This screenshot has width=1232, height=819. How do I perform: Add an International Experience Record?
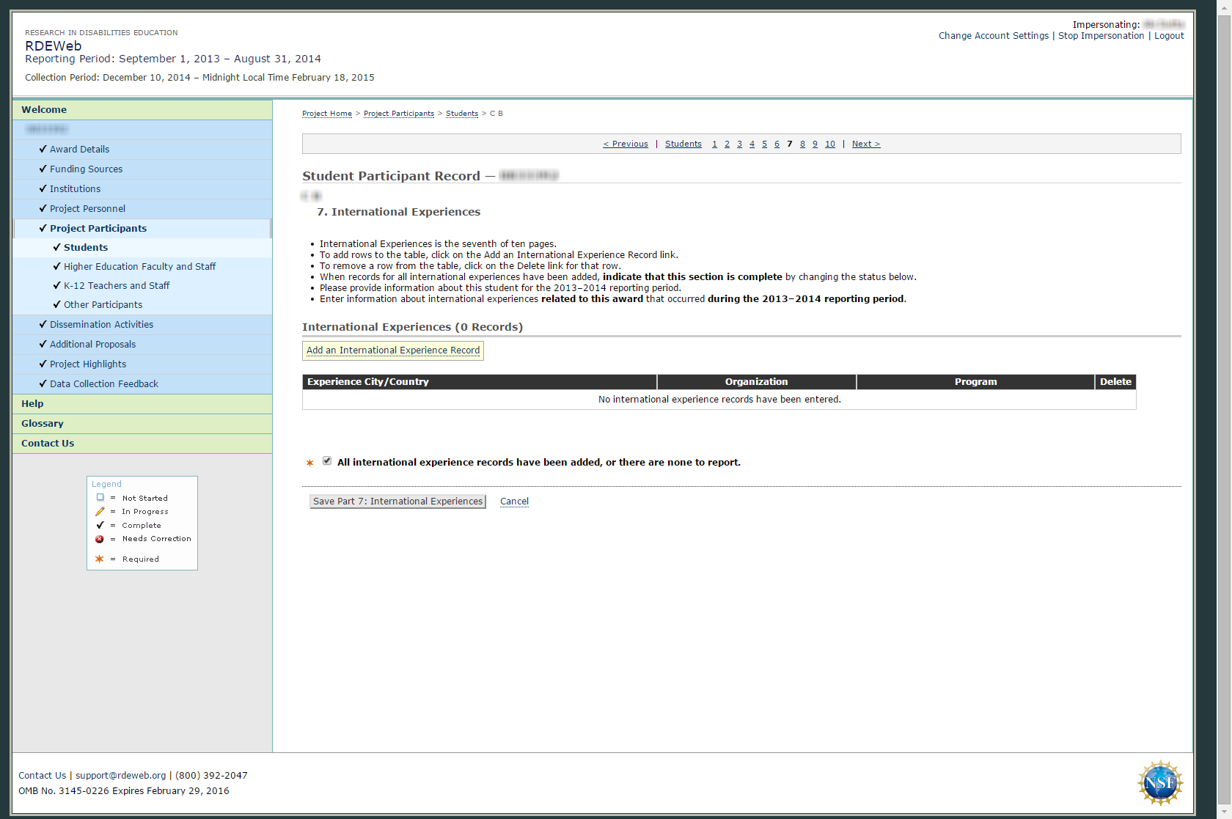pos(393,350)
